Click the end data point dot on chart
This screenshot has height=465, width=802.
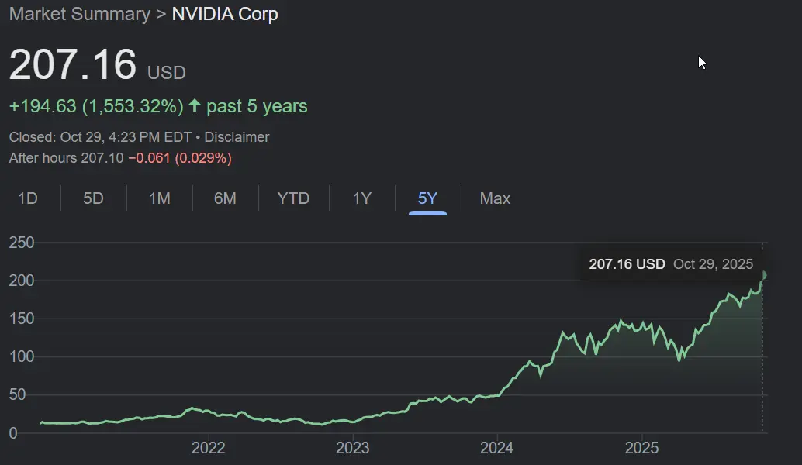click(x=764, y=275)
